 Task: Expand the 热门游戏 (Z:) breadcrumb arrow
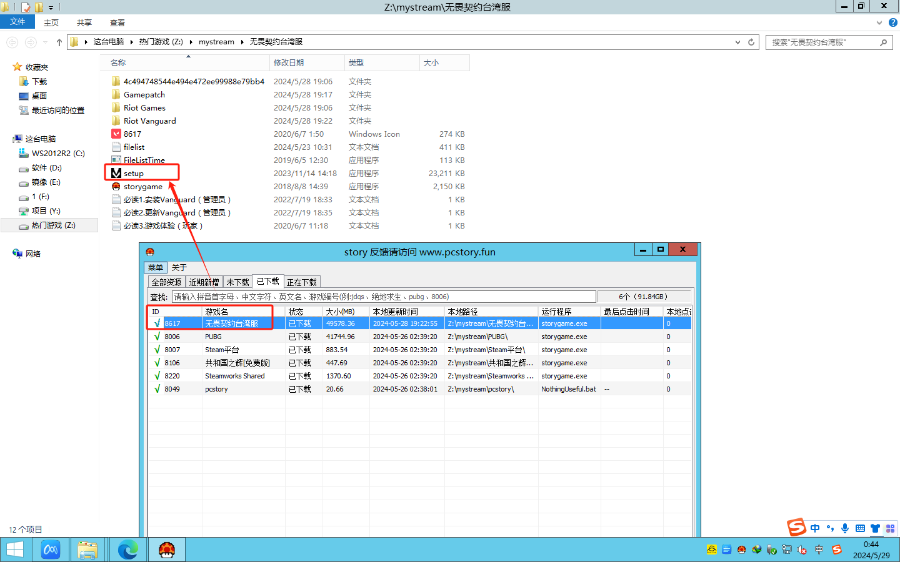(x=191, y=42)
